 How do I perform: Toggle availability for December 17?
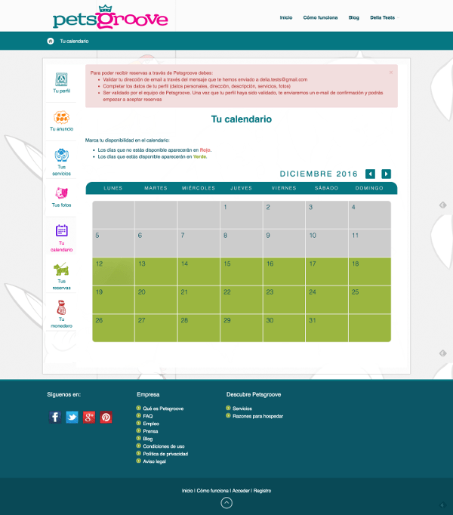(327, 271)
